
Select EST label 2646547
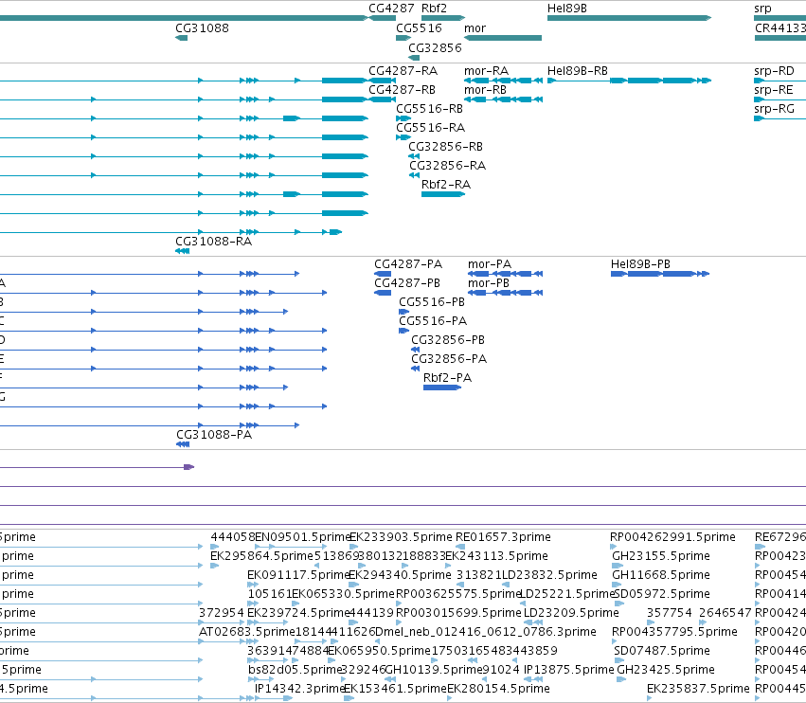(x=725, y=613)
